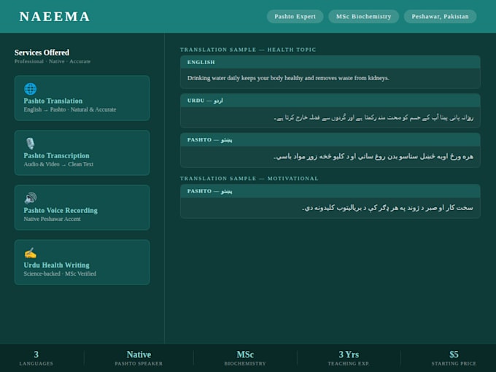Select the MSc Biochemistry badge
The width and height of the screenshot is (496, 372).
tap(363, 17)
